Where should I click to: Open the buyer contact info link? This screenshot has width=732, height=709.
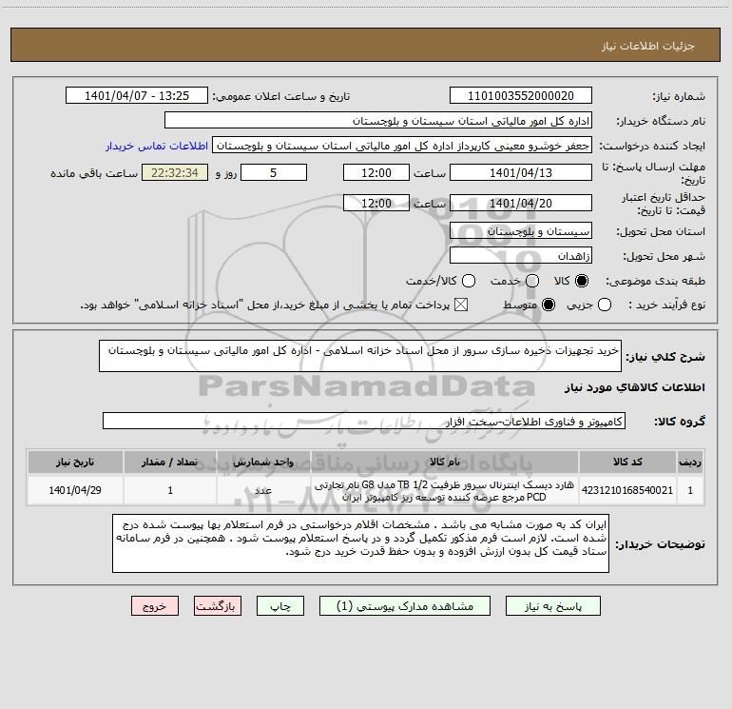[x=157, y=146]
